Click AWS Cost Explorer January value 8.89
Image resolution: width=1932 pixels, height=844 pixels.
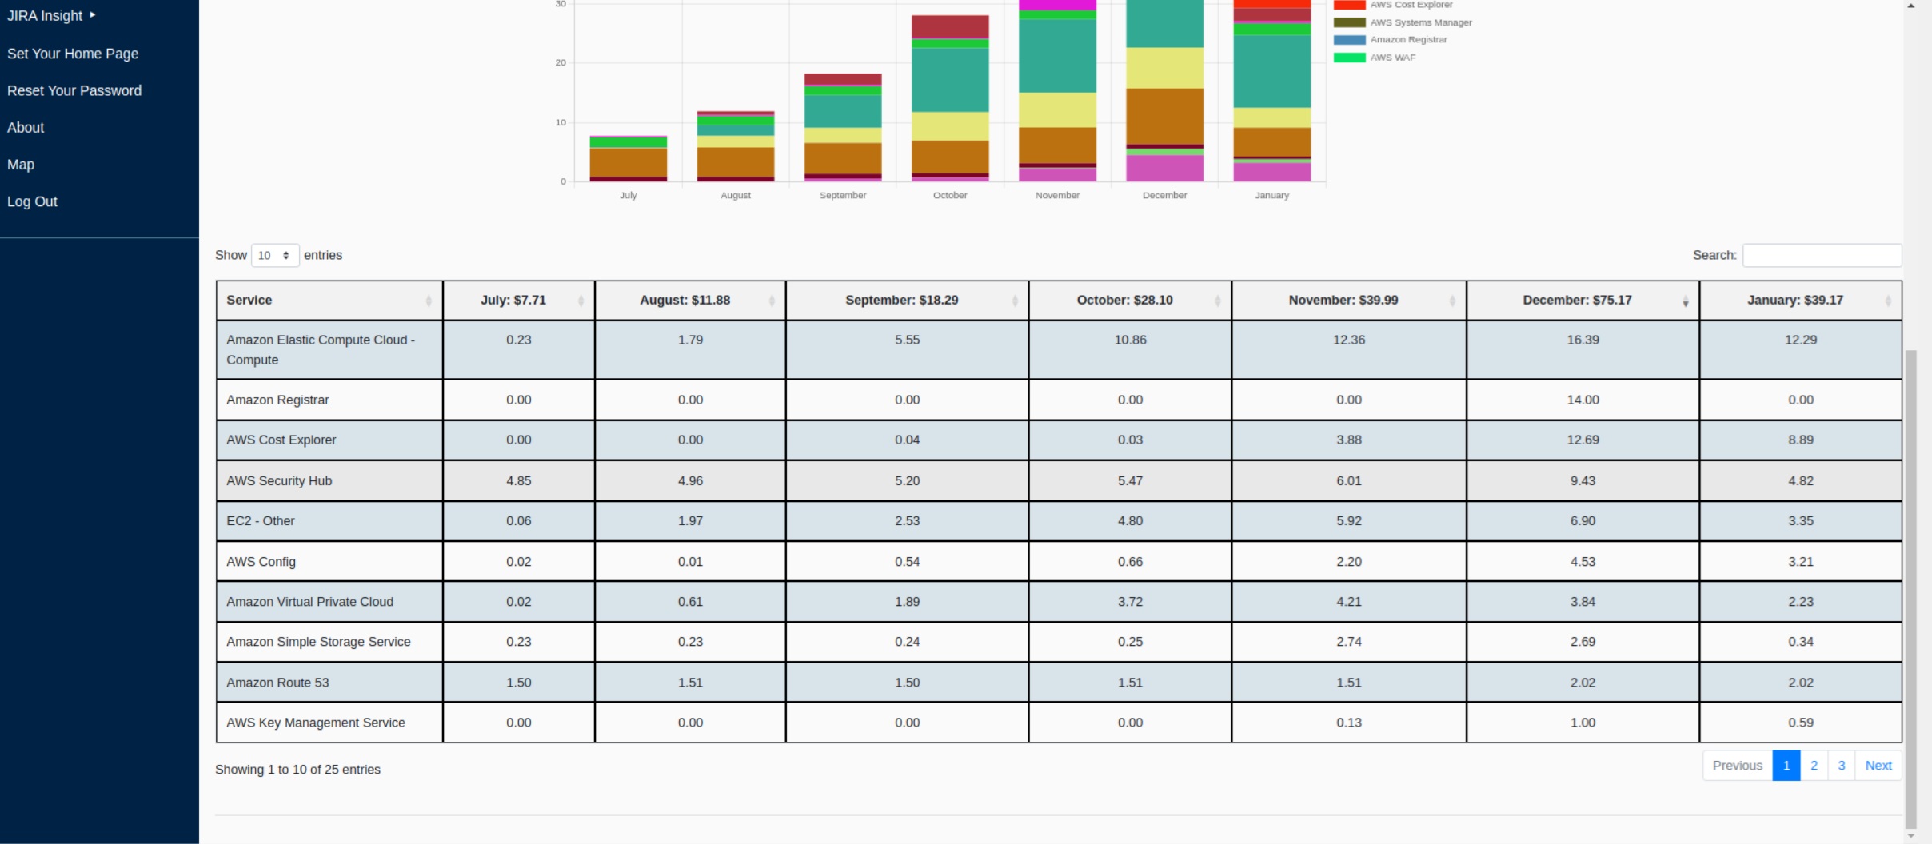click(1801, 440)
